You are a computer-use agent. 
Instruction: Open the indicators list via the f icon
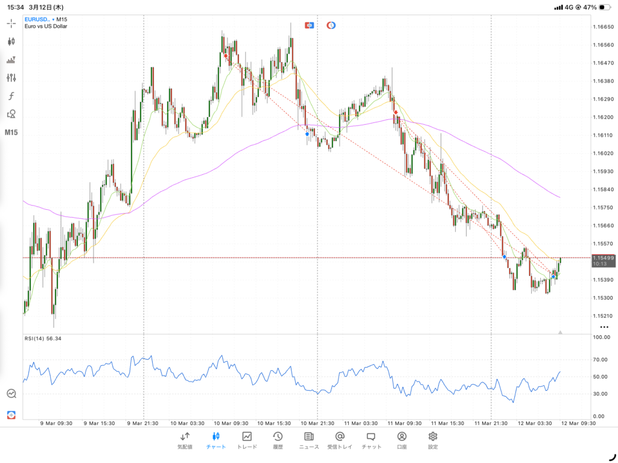pyautogui.click(x=10, y=95)
